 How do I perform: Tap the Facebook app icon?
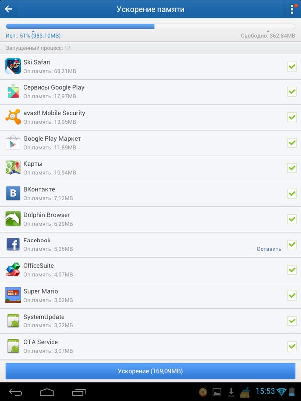click(13, 244)
